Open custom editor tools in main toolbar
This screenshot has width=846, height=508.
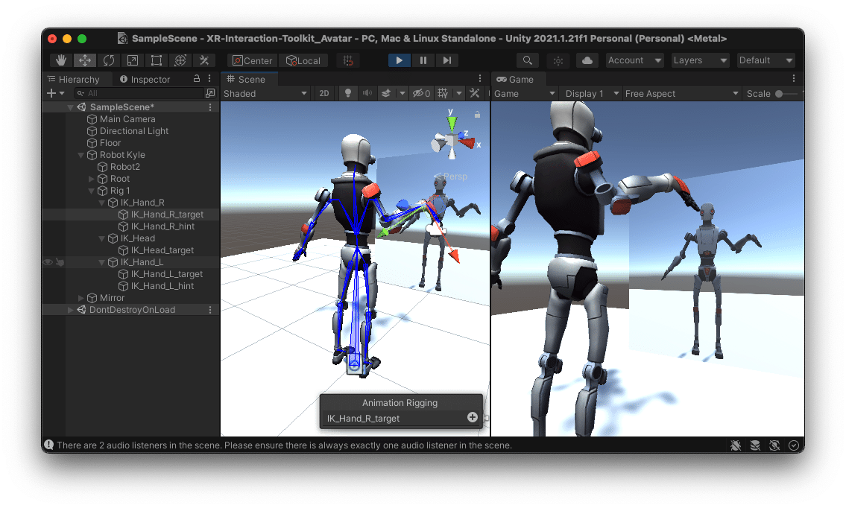pos(204,60)
